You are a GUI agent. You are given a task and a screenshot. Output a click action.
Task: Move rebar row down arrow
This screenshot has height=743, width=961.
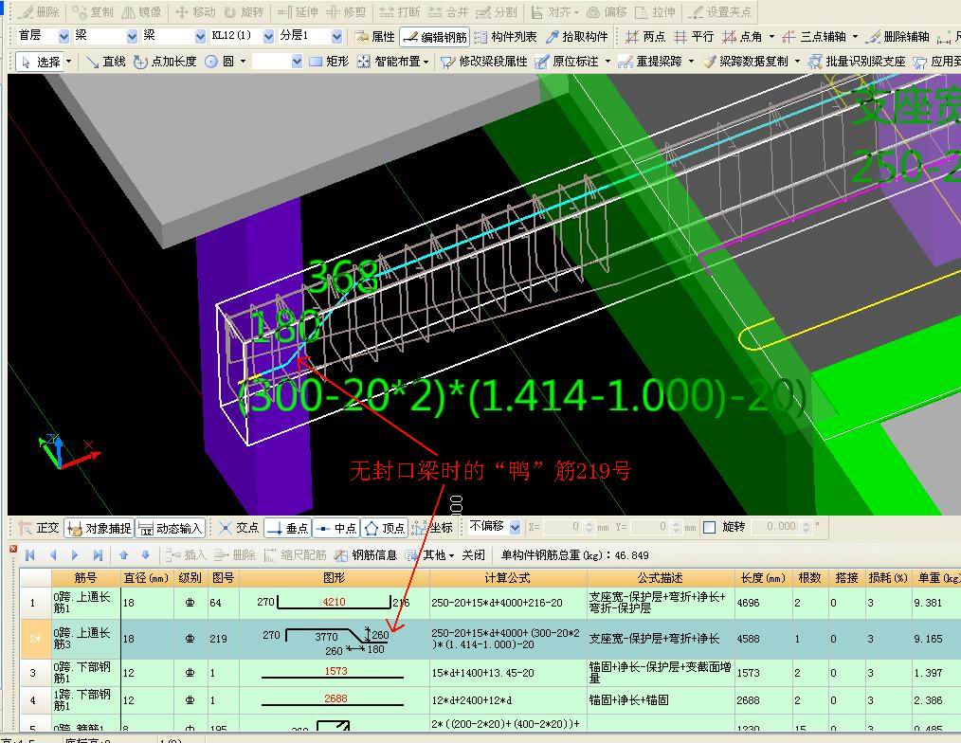click(146, 554)
